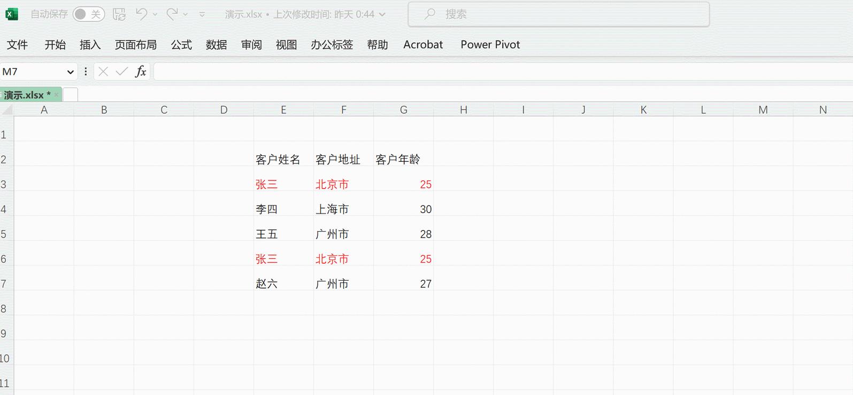Click the new blank tab button
This screenshot has width=853, height=395.
pyautogui.click(x=71, y=94)
